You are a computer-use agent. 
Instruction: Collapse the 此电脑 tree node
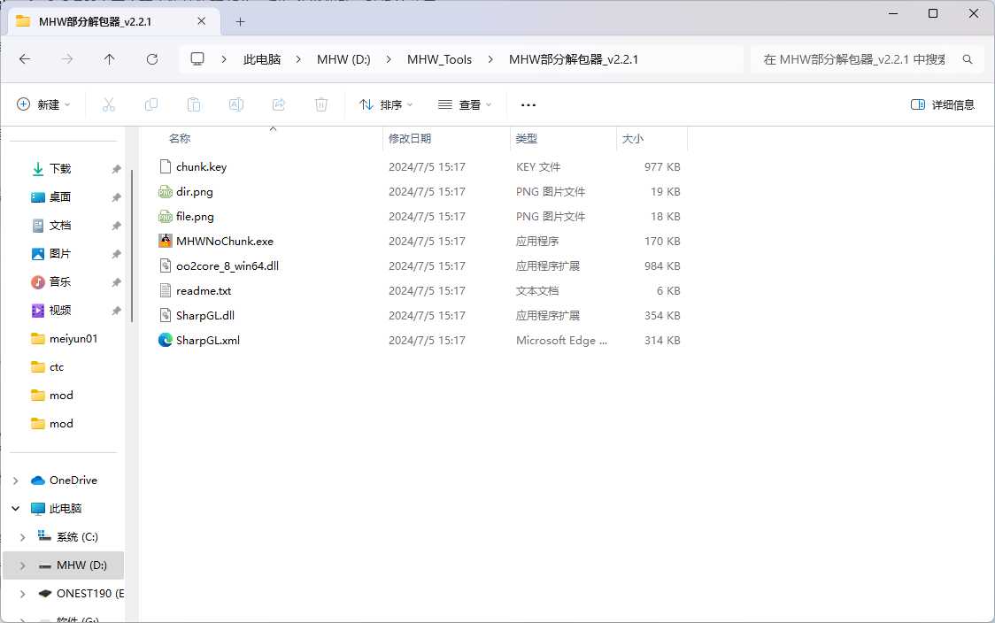15,509
